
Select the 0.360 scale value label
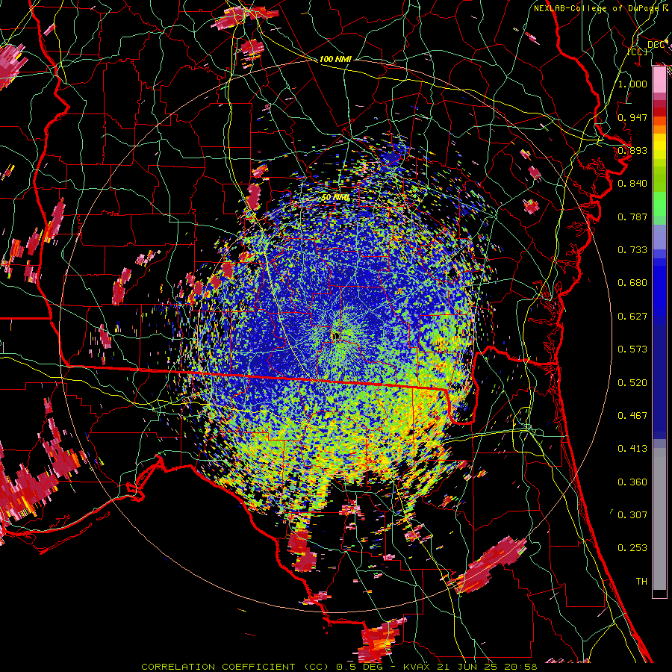632,482
